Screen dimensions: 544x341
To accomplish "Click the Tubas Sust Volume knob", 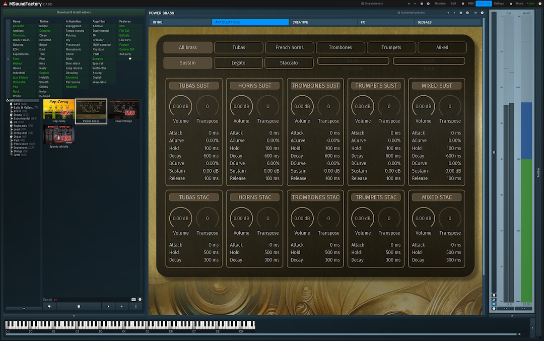I will click(181, 107).
